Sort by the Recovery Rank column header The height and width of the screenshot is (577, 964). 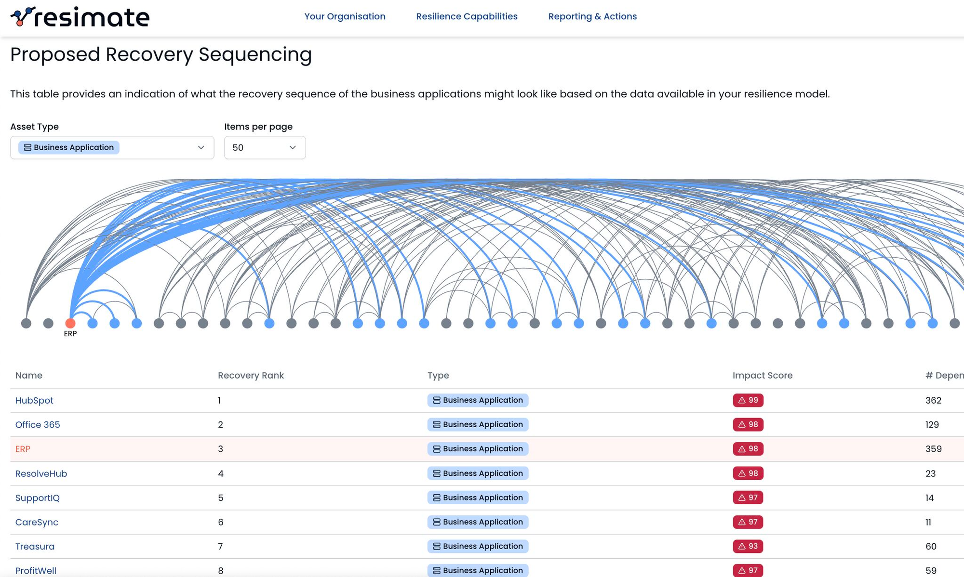coord(251,375)
